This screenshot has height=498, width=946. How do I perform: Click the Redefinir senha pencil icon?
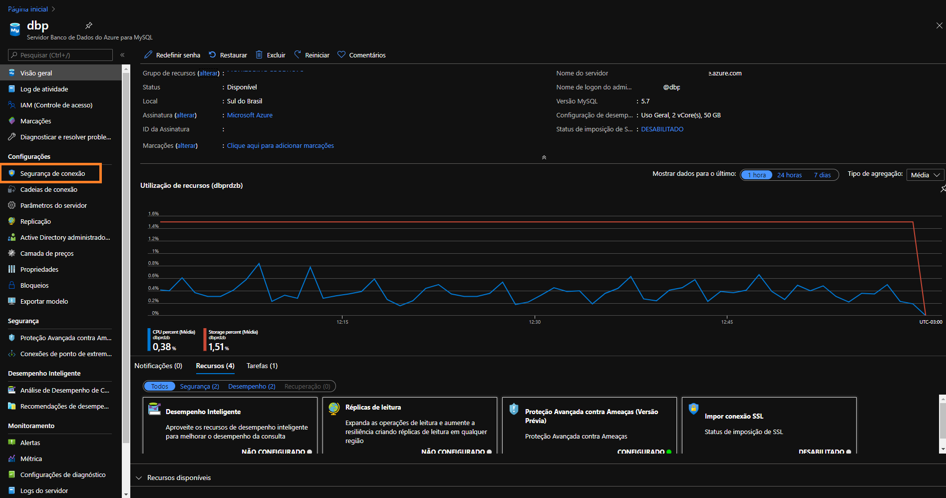point(148,54)
